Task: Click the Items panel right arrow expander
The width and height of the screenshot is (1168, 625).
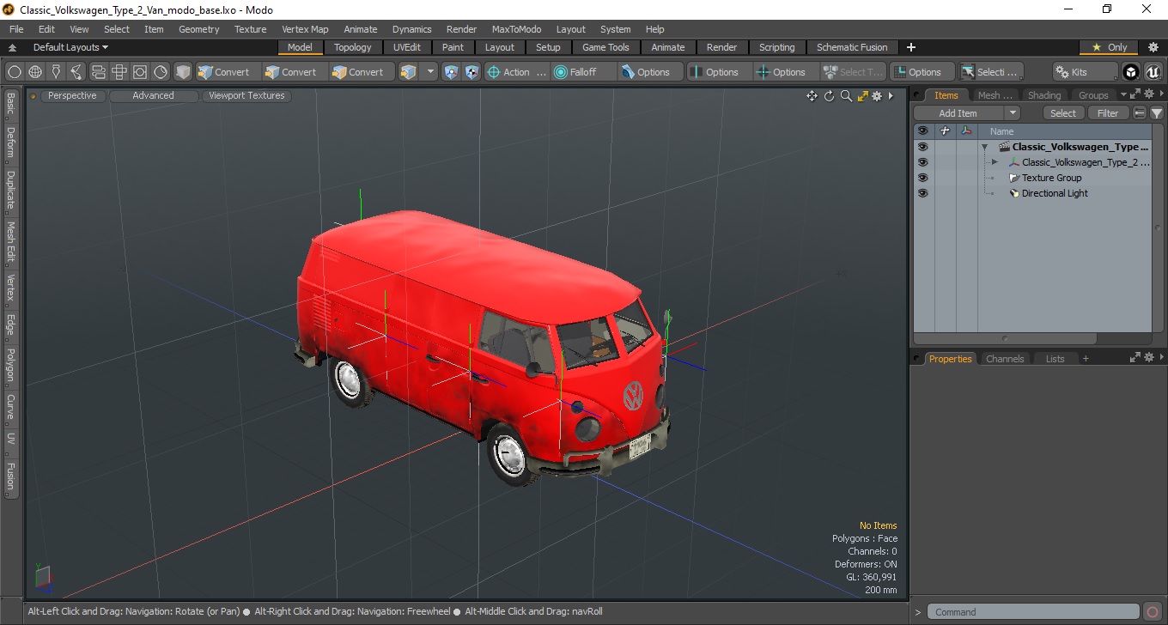Action: (x=1161, y=94)
